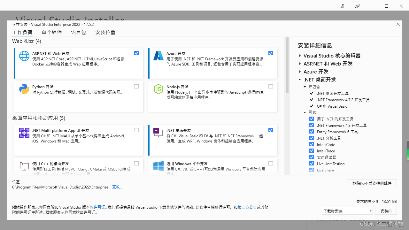This screenshot has width=409, height=230.
Task: Expand Azure 开发 in details panel
Action: click(300, 72)
